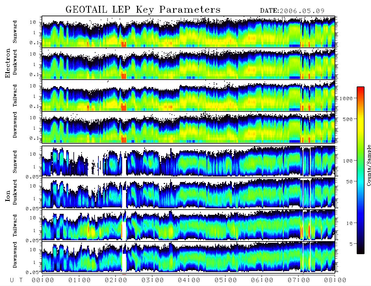Select the Ion Sunward axis label

[15, 162]
